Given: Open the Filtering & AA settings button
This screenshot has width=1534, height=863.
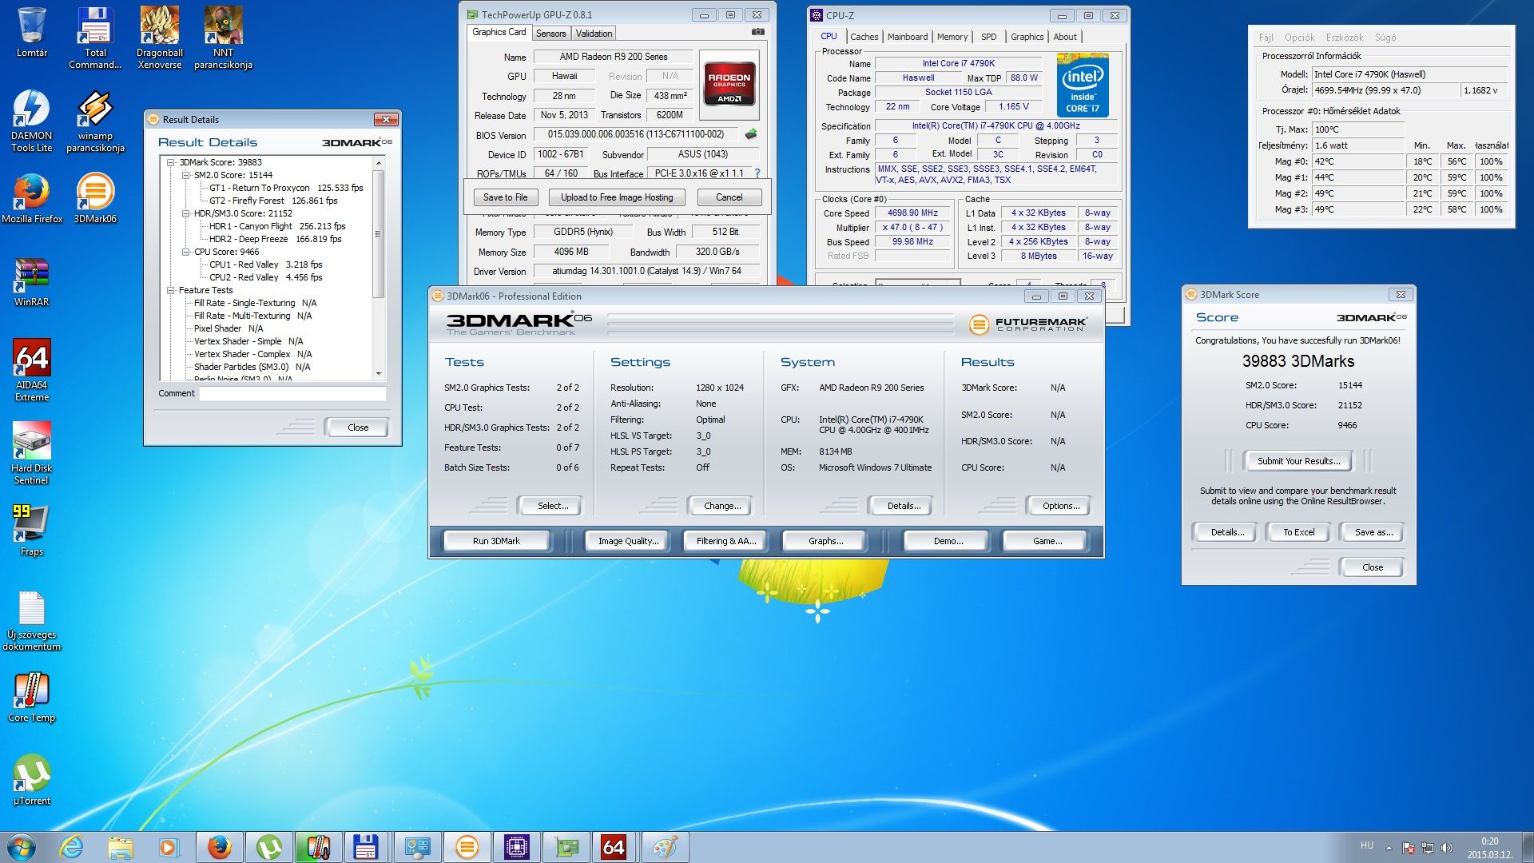Looking at the screenshot, I should click(x=725, y=541).
